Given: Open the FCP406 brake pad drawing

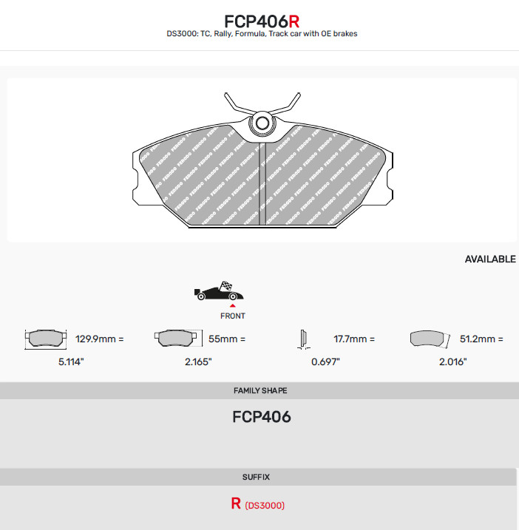Looking at the screenshot, I should pyautogui.click(x=262, y=160).
